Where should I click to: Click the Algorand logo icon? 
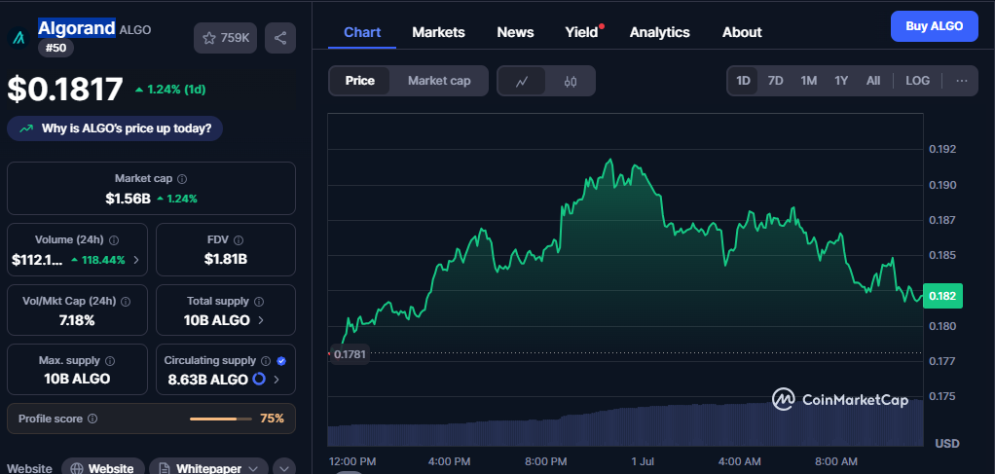pos(18,37)
